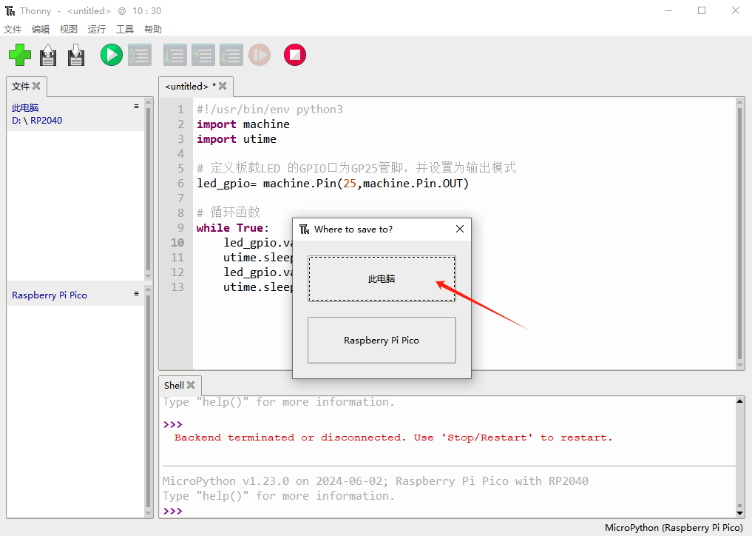This screenshot has width=752, height=536.
Task: Click the New file green plus icon
Action: coord(20,55)
